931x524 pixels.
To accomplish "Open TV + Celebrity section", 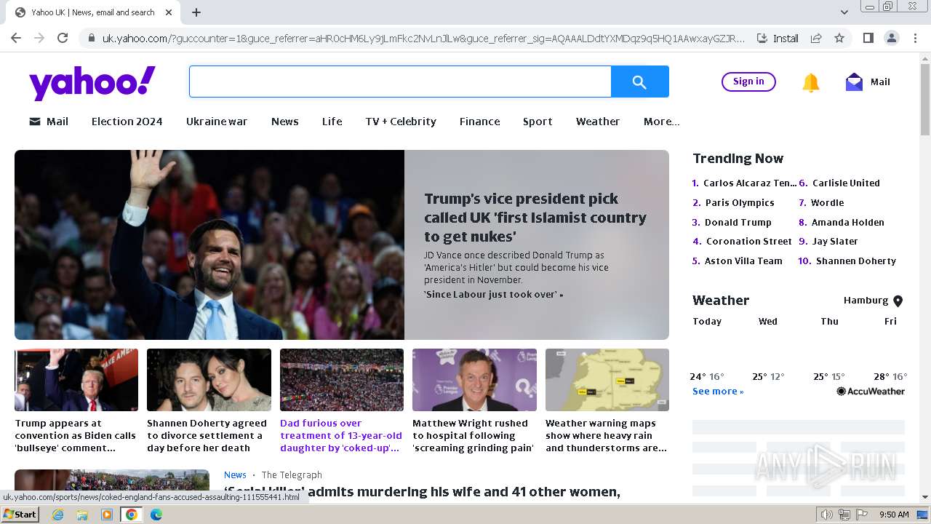I will 401,122.
